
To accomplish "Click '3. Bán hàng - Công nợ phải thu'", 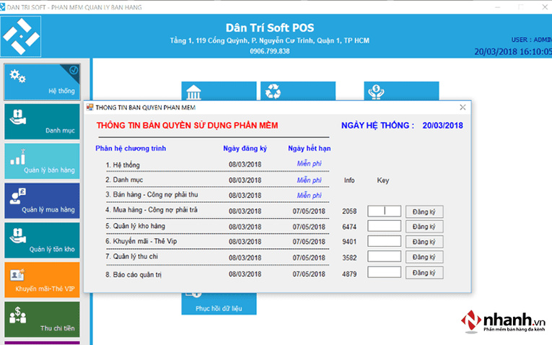I will 152,195.
